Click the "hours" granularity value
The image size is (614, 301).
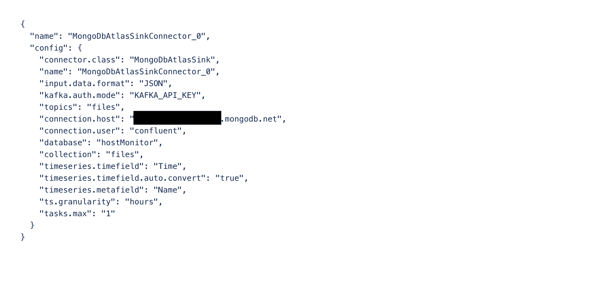click(x=141, y=202)
